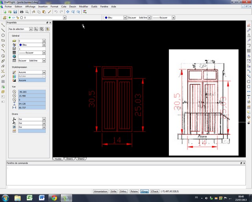Toggle ESnap in status bar

point(145,191)
